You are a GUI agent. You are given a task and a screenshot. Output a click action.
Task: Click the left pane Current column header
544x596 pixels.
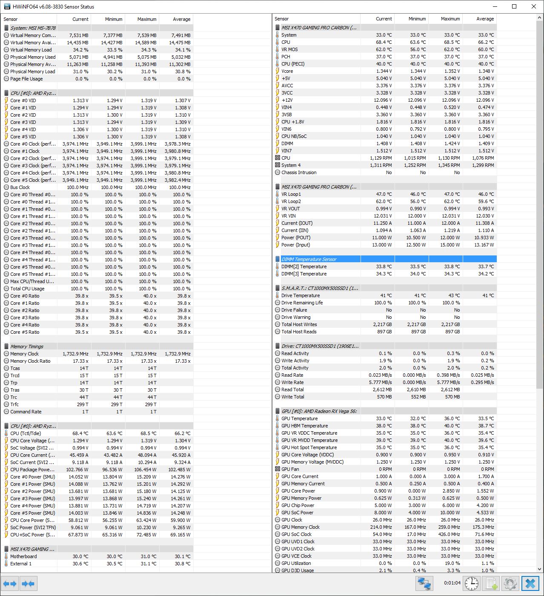click(74, 19)
